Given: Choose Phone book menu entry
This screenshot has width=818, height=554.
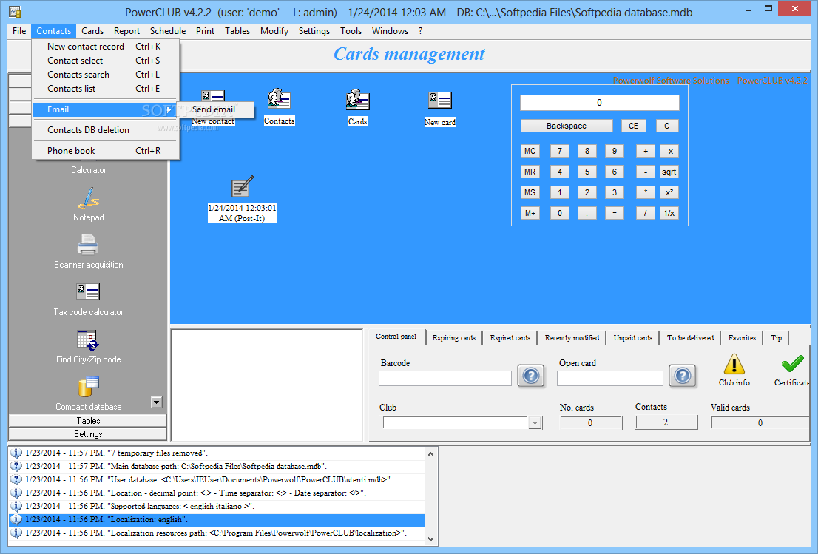Looking at the screenshot, I should 105,151.
